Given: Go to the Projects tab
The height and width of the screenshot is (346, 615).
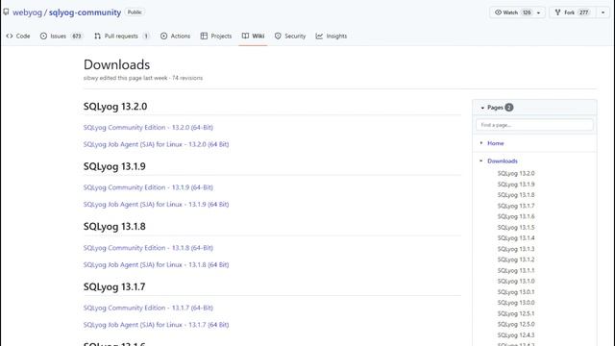Looking at the screenshot, I should (216, 37).
